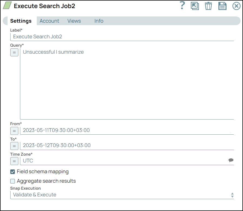The height and width of the screenshot is (211, 243).
Task: Click the open-in-new-window icon
Action: coord(195,6)
